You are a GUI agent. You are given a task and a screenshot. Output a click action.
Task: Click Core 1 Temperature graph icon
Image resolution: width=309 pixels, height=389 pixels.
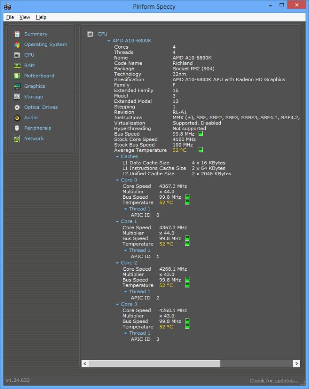pyautogui.click(x=187, y=244)
